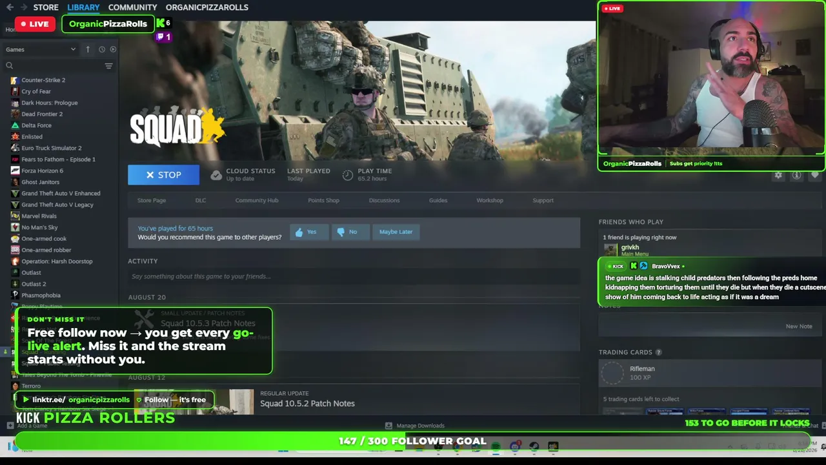Viewport: 826px width, 465px height.
Task: Open the Squad game settings gear
Action: tap(778, 175)
